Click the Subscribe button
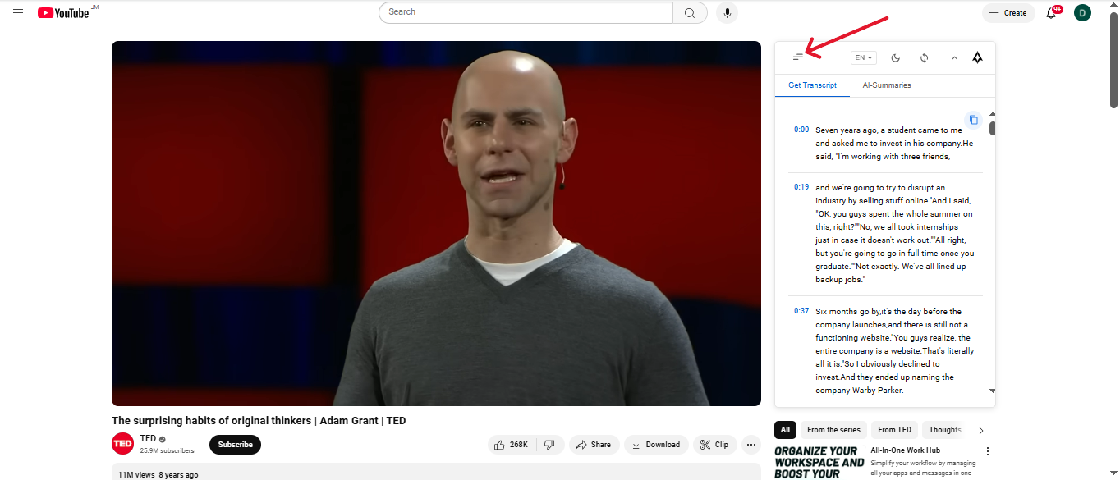 coord(235,445)
